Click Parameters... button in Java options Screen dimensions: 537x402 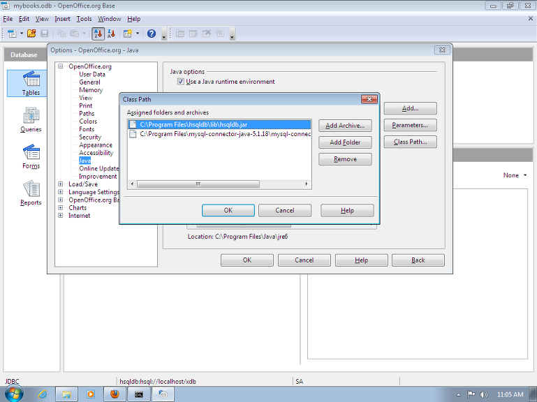(410, 126)
